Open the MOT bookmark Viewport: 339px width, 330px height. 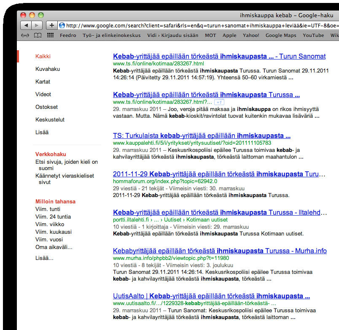click(210, 35)
